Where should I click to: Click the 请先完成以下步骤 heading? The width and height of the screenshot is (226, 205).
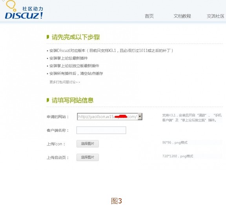click(x=76, y=37)
